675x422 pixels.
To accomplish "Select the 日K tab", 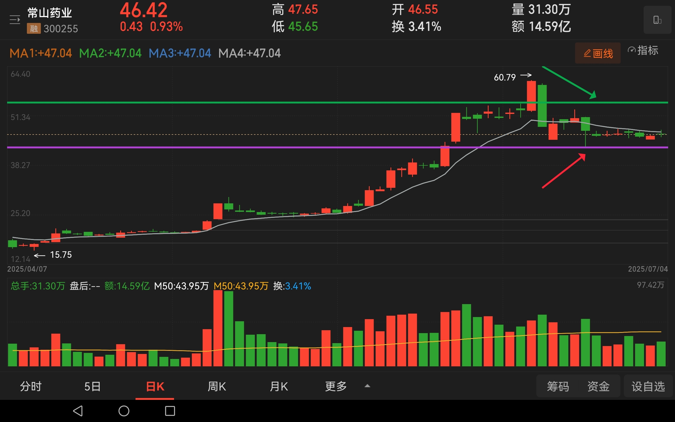I will click(x=155, y=387).
